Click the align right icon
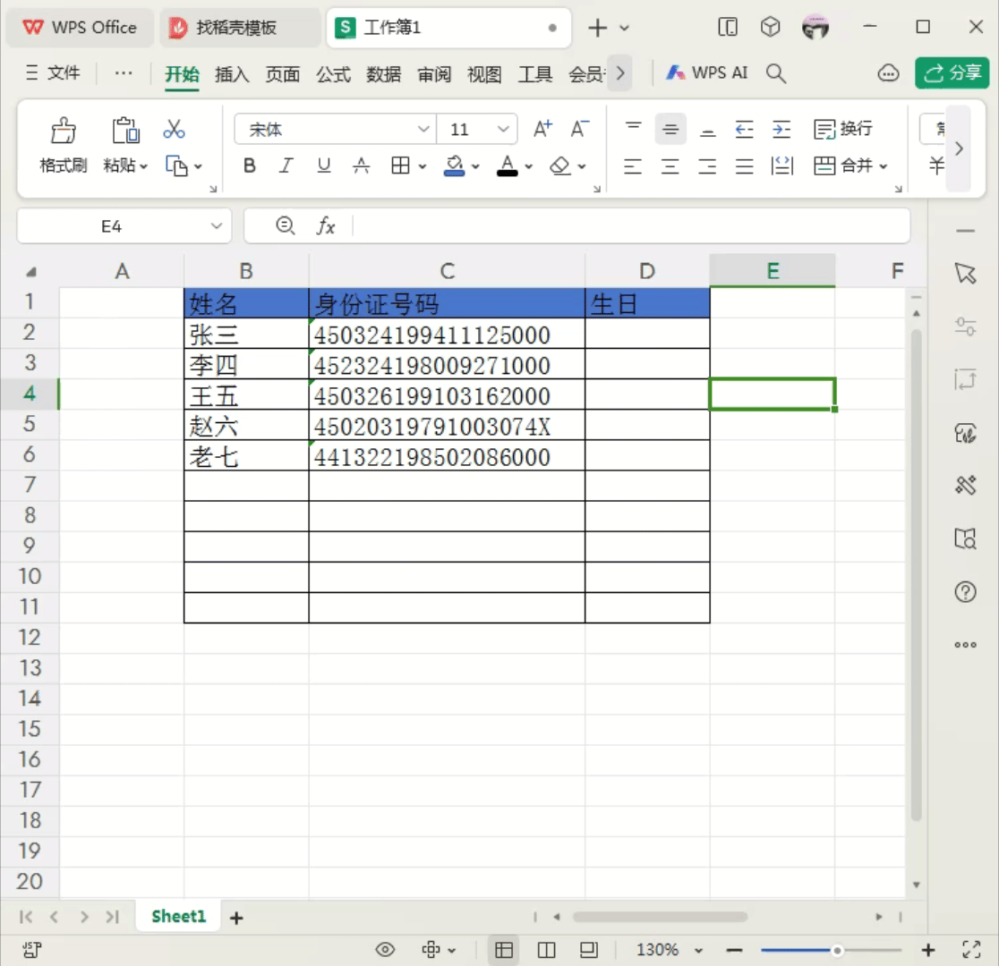This screenshot has width=999, height=966. [x=707, y=167]
